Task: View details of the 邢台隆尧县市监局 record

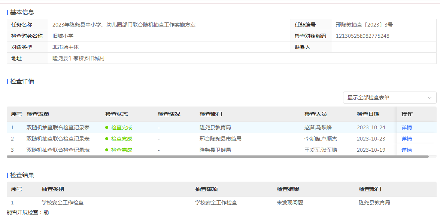Action: click(x=406, y=139)
